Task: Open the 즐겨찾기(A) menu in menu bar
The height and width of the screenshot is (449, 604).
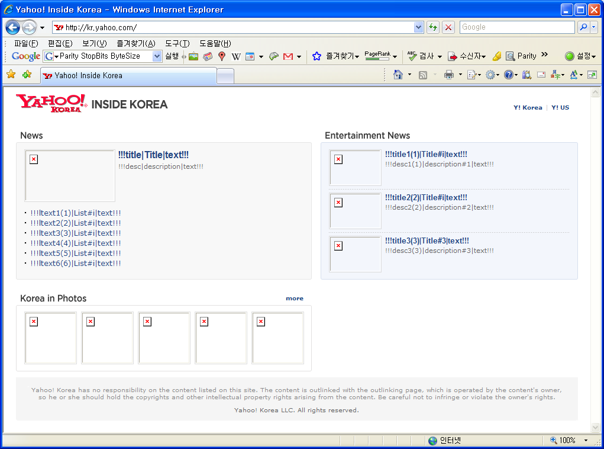Action: tap(136, 44)
